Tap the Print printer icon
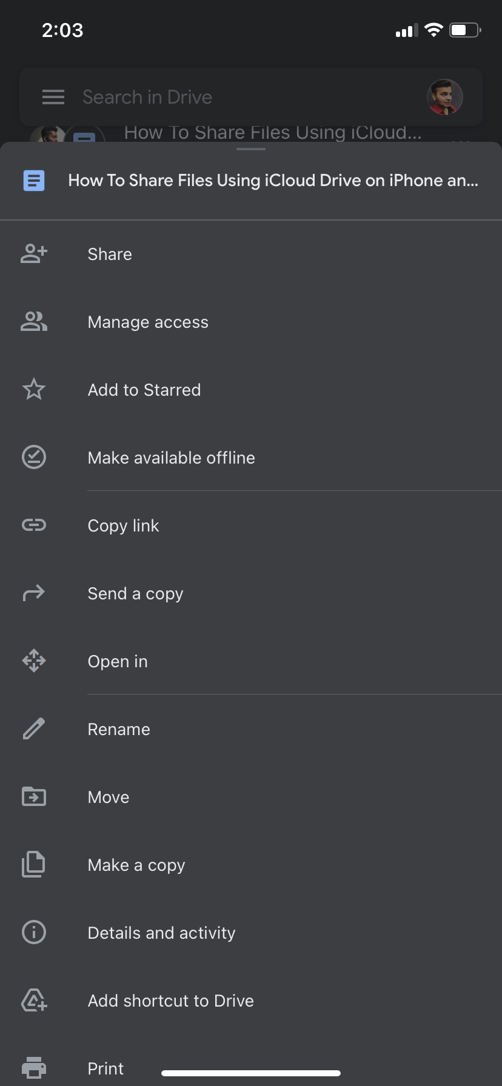The height and width of the screenshot is (1086, 502). tap(34, 1067)
